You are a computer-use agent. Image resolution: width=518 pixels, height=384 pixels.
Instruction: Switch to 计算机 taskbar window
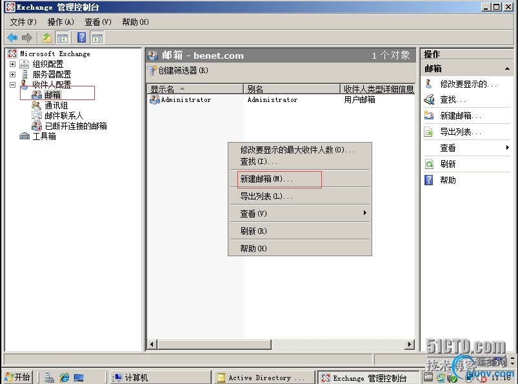pos(161,378)
